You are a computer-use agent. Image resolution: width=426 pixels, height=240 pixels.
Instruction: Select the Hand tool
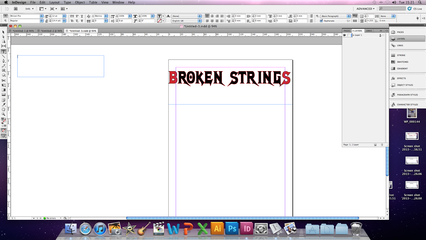3,109
